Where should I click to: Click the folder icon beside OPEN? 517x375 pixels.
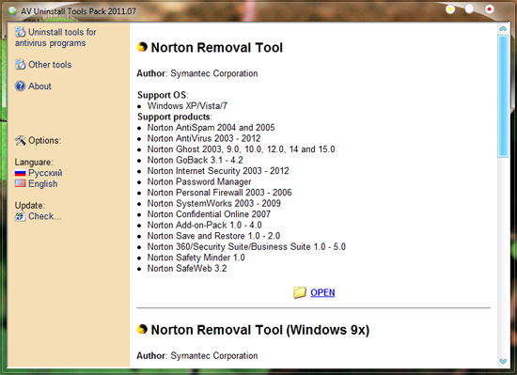pyautogui.click(x=299, y=292)
